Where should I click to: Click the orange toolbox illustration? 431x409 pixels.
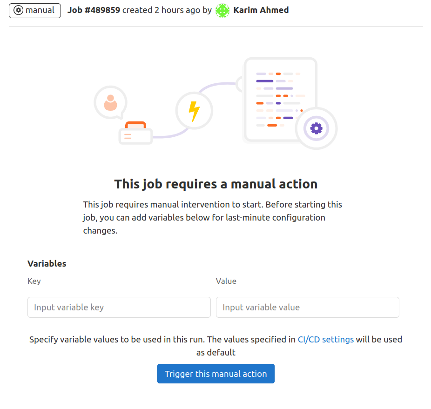[x=135, y=133]
